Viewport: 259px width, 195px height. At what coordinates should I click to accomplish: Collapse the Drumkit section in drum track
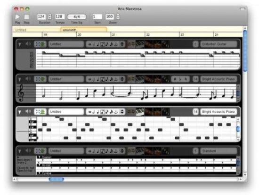pyautogui.click(x=40, y=157)
